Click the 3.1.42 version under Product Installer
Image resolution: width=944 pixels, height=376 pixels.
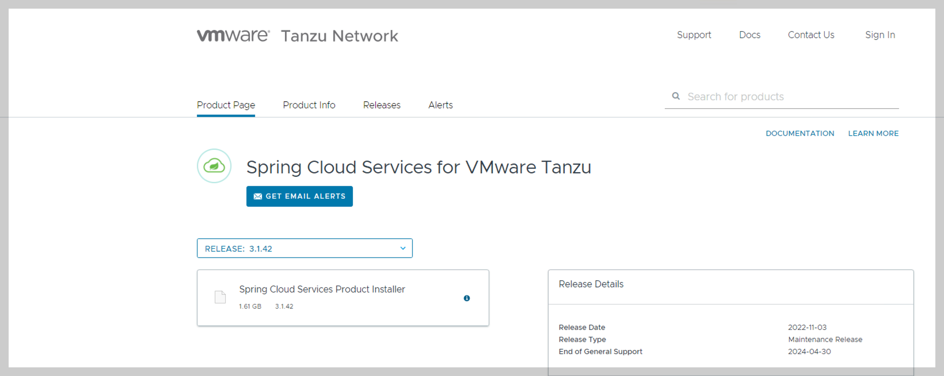coord(284,306)
